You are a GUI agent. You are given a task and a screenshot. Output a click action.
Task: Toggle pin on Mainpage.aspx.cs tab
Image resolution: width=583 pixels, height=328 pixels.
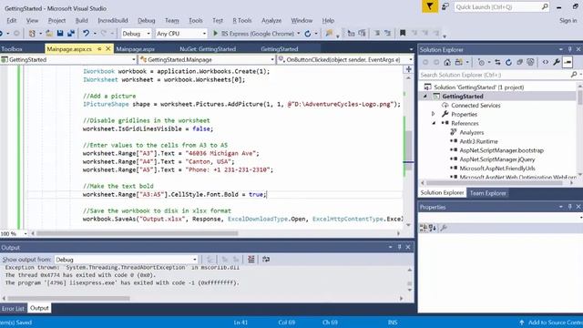[x=99, y=48]
